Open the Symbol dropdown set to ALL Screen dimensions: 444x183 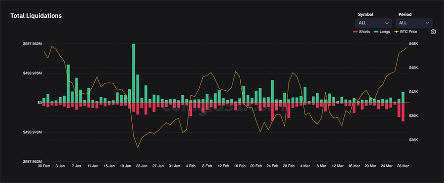[373, 23]
